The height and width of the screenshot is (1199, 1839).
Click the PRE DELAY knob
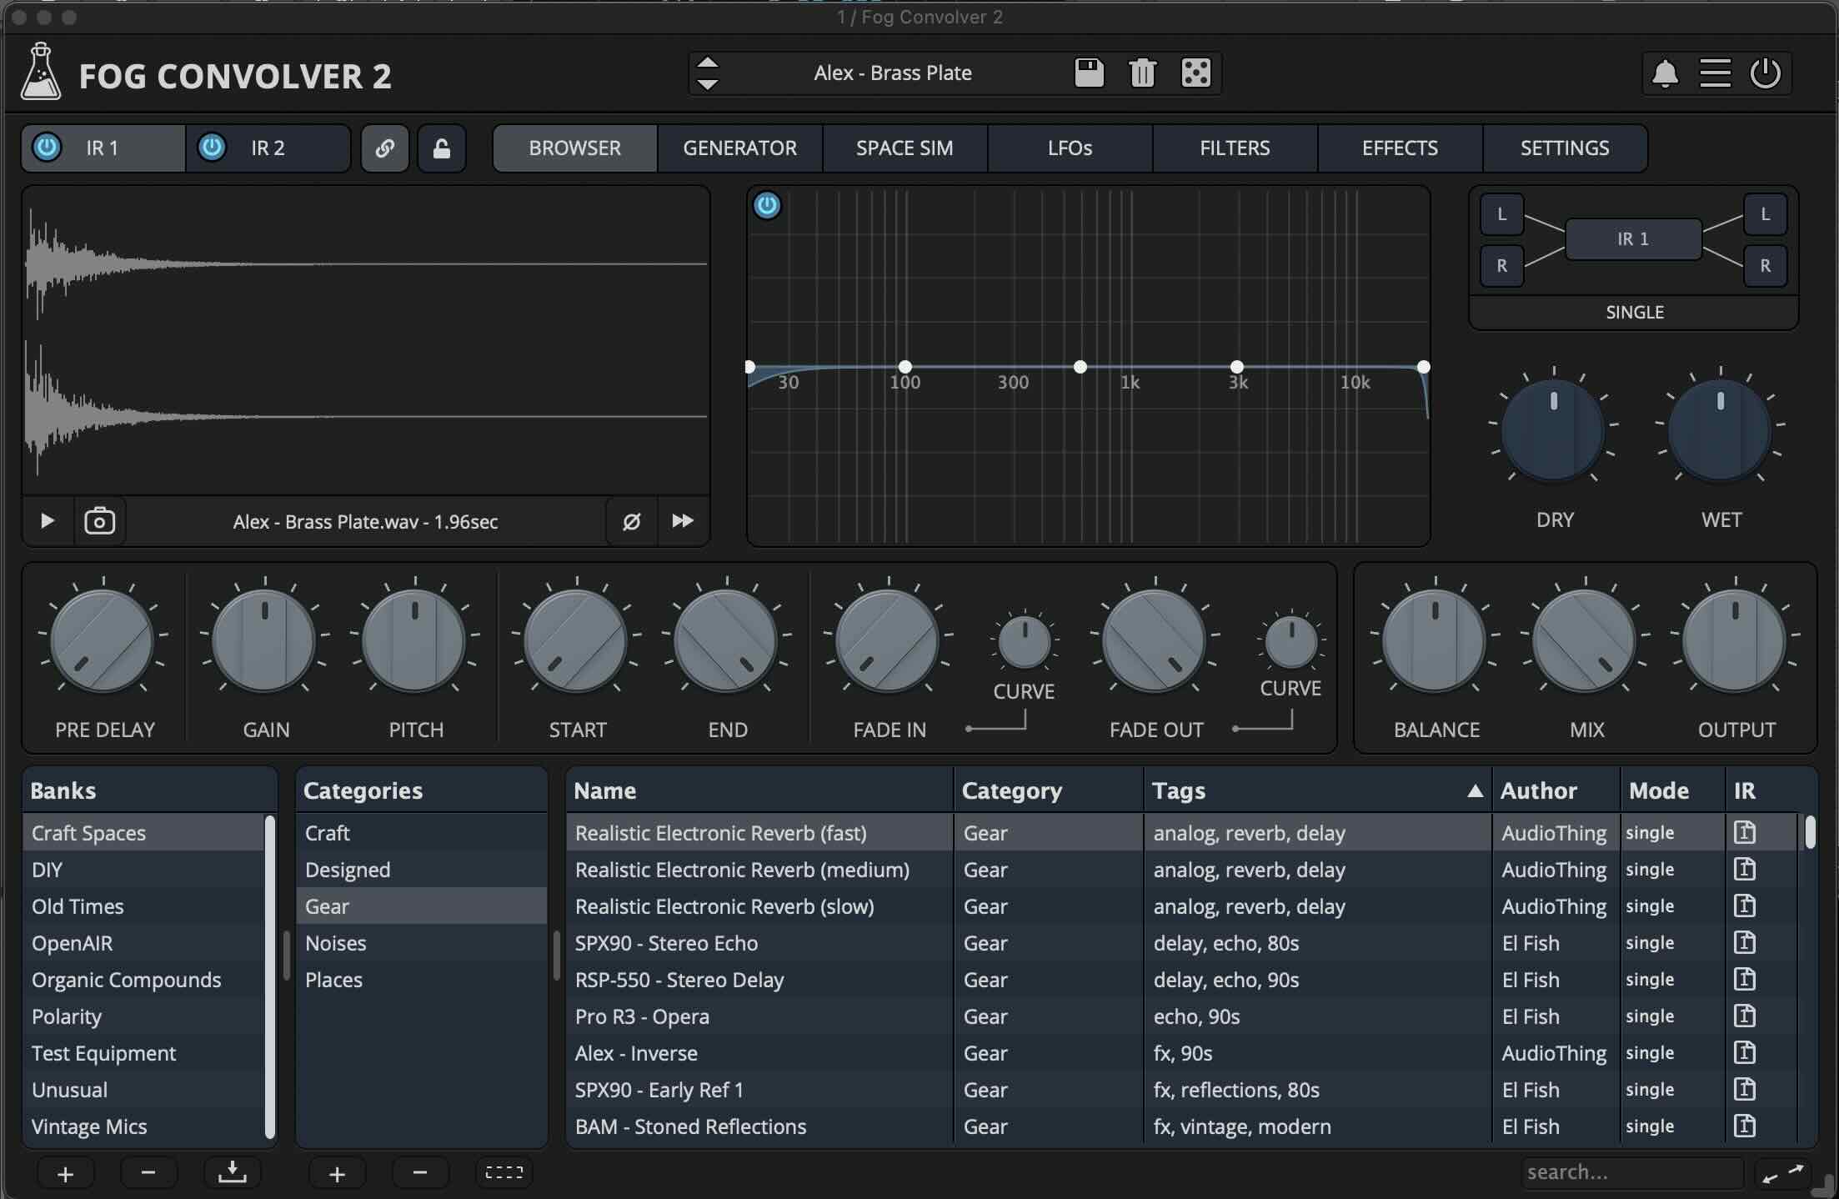[103, 641]
